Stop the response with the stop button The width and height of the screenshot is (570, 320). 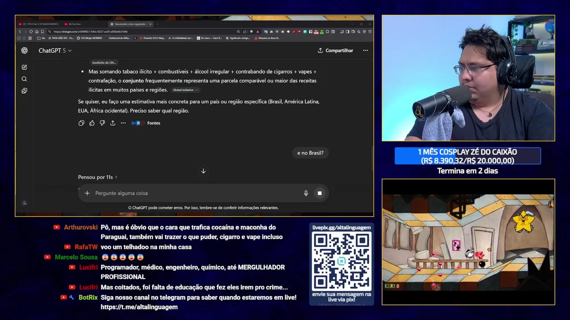tap(319, 193)
